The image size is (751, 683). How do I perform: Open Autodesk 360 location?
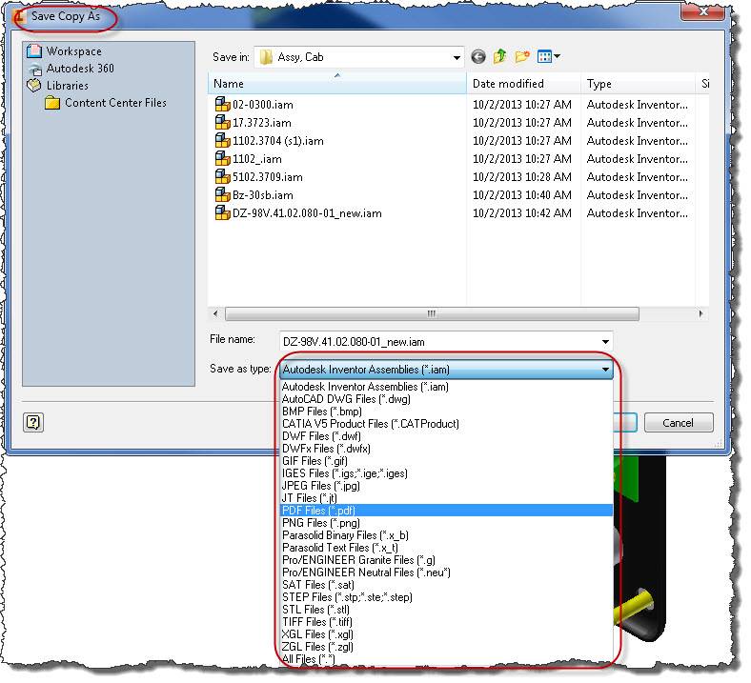click(x=79, y=69)
